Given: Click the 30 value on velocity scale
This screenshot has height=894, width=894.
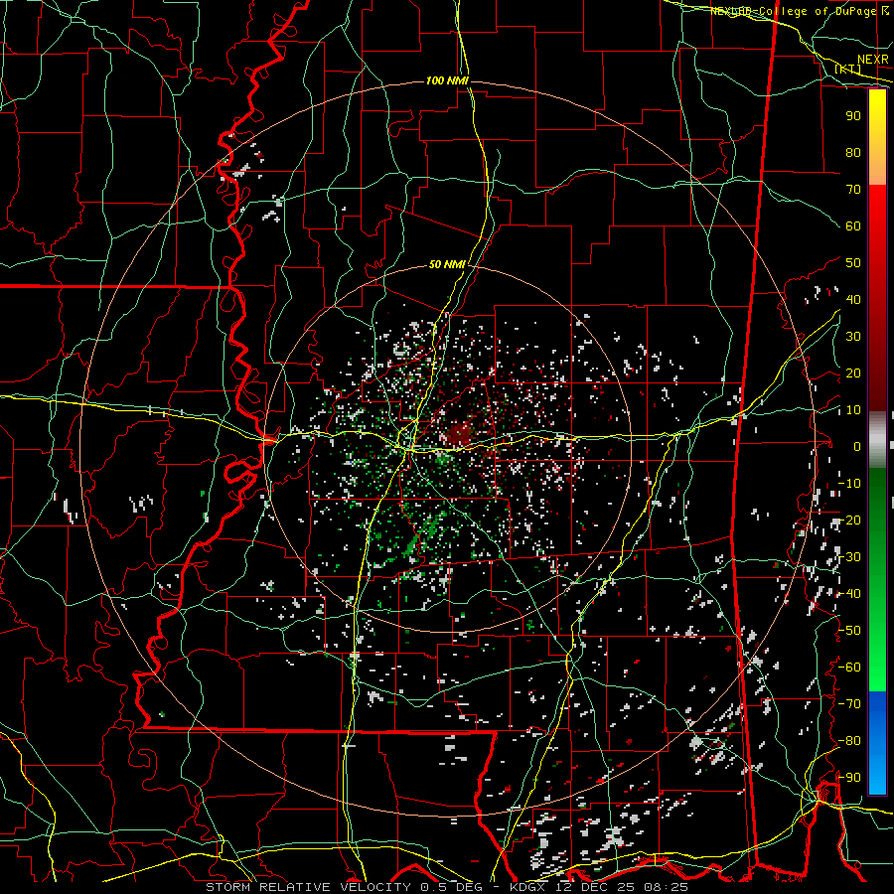Looking at the screenshot, I should [853, 337].
